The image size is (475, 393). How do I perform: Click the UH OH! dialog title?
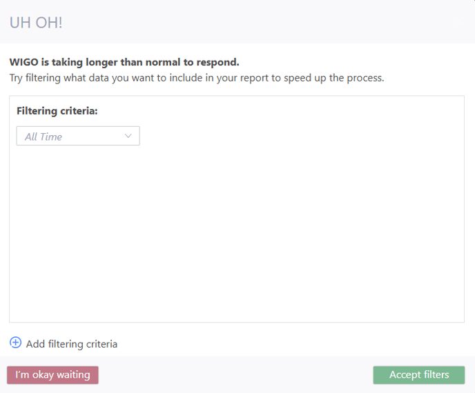36,23
